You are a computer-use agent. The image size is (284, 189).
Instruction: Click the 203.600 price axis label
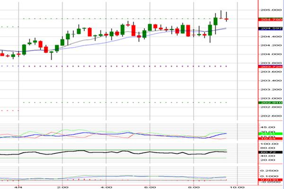point(271,72)
